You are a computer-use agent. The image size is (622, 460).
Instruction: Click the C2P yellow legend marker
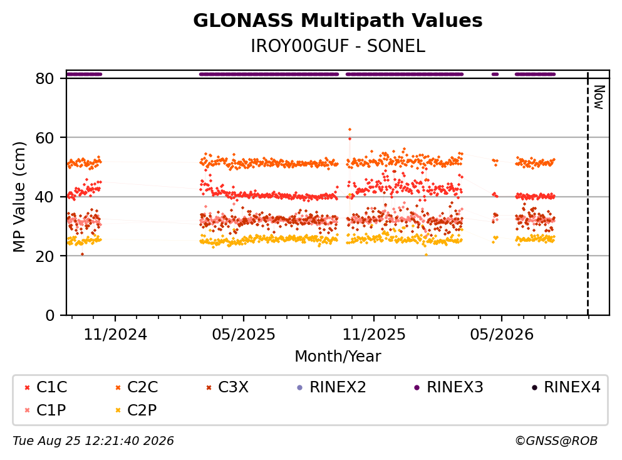pos(118,410)
